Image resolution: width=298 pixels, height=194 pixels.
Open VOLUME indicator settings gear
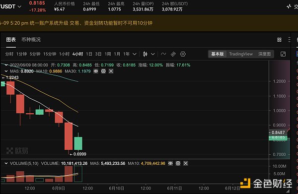pos(178,163)
